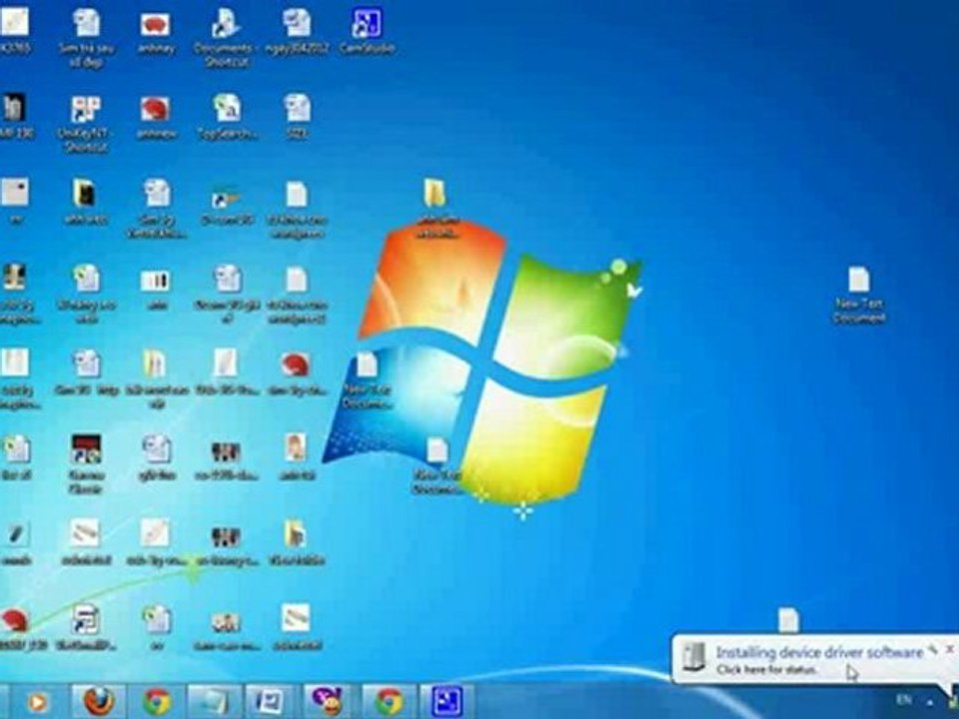
Task: Open the Chrome taskbar icon next to Firefox
Action: coord(157,701)
